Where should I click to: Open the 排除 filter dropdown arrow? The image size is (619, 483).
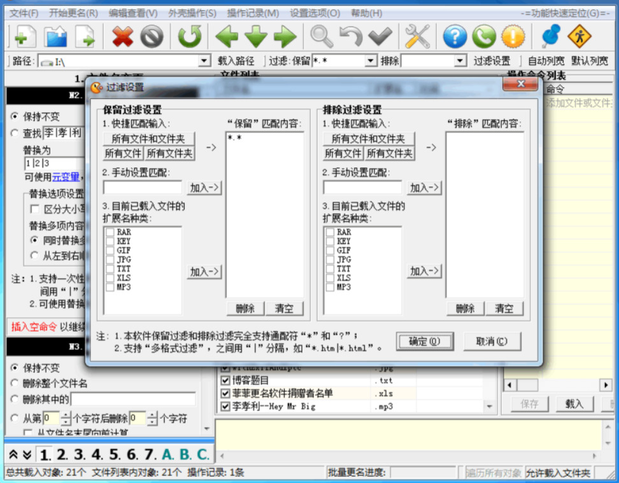[x=460, y=60]
